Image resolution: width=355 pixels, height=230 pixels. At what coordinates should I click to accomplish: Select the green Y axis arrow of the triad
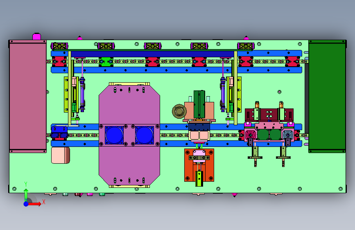coord(26,194)
